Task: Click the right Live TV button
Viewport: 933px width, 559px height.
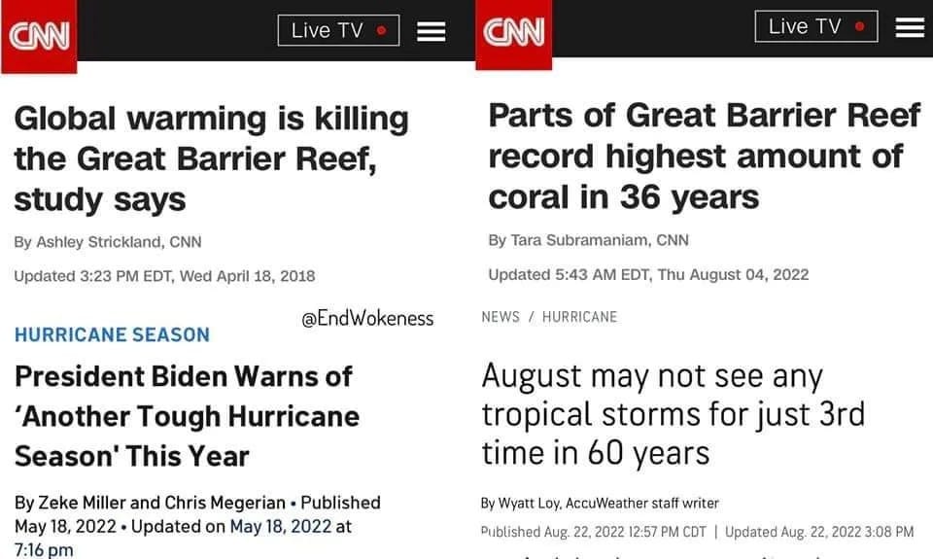Action: 816,27
